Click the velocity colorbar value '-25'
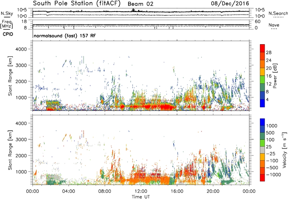The image size is (288, 199). [271, 154]
